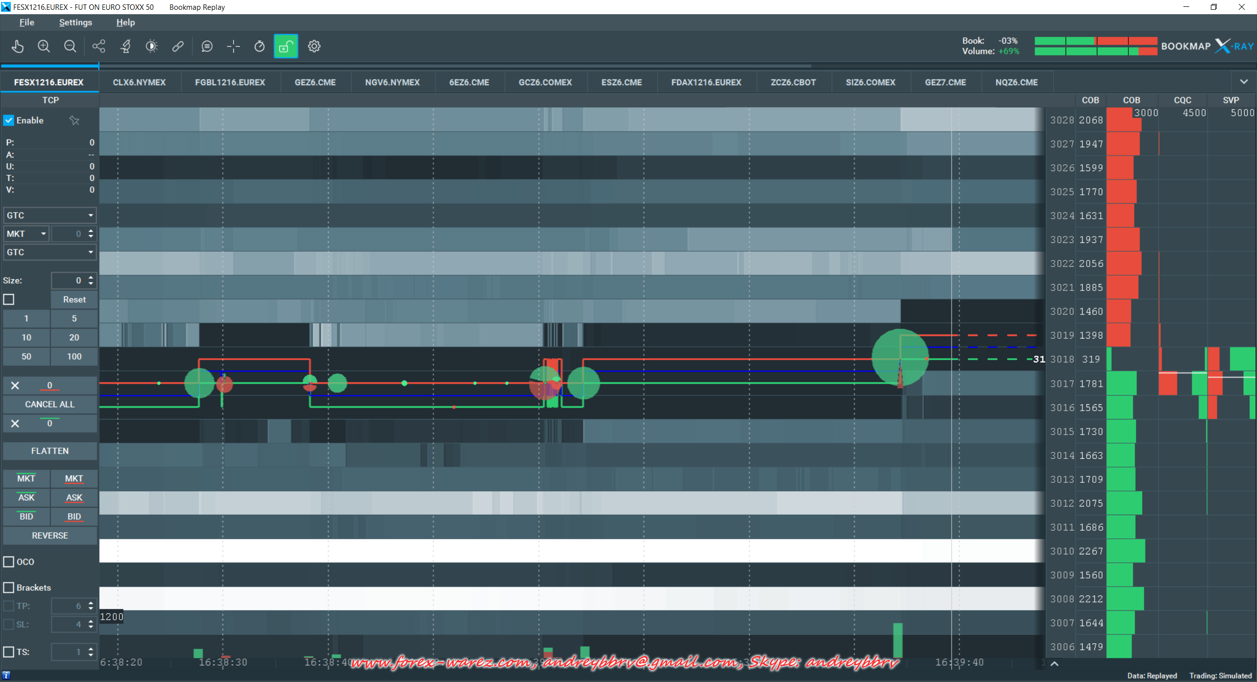Open the MKT order type dropdown
This screenshot has width=1257, height=682.
point(27,234)
